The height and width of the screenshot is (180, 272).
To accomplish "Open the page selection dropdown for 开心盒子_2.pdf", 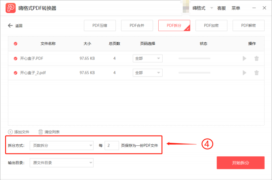I will (x=148, y=73).
